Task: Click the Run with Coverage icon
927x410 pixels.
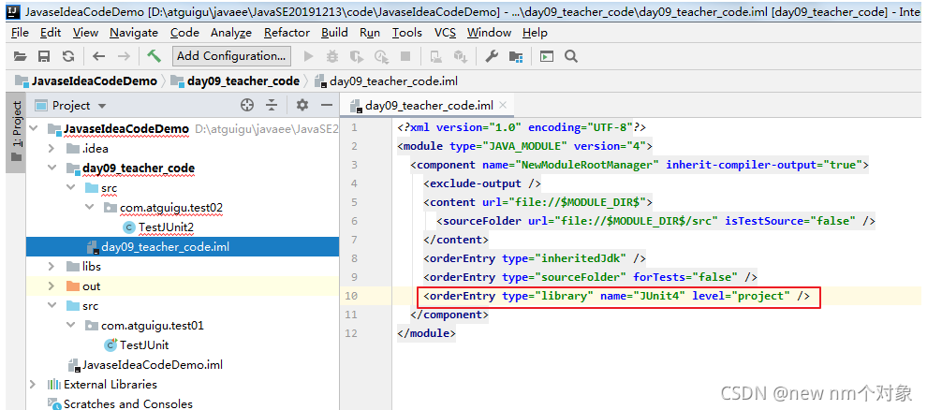Action: pos(357,57)
